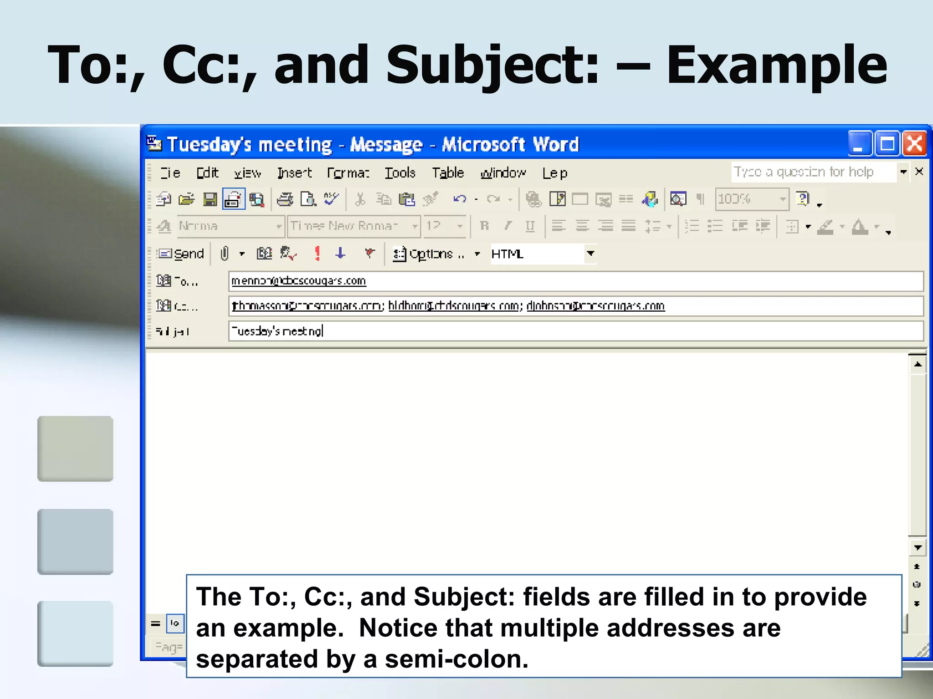Screen dimensions: 933x699
Task: Click the Decrease Indent icon
Action: click(739, 226)
